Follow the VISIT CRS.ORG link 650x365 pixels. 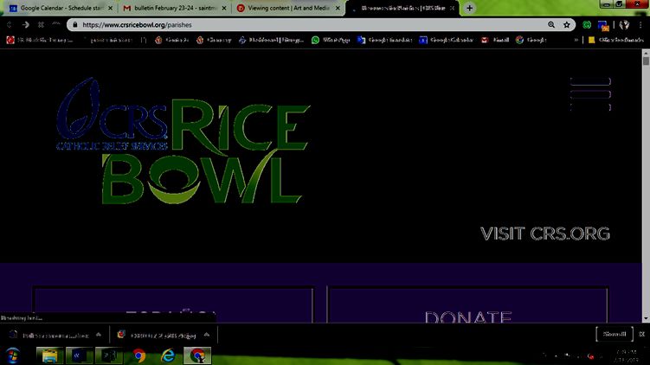[545, 234]
